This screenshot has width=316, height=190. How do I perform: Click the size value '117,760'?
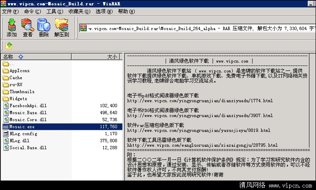[x=109, y=127]
